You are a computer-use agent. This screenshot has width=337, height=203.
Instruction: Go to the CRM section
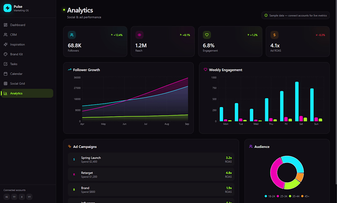[27, 35]
